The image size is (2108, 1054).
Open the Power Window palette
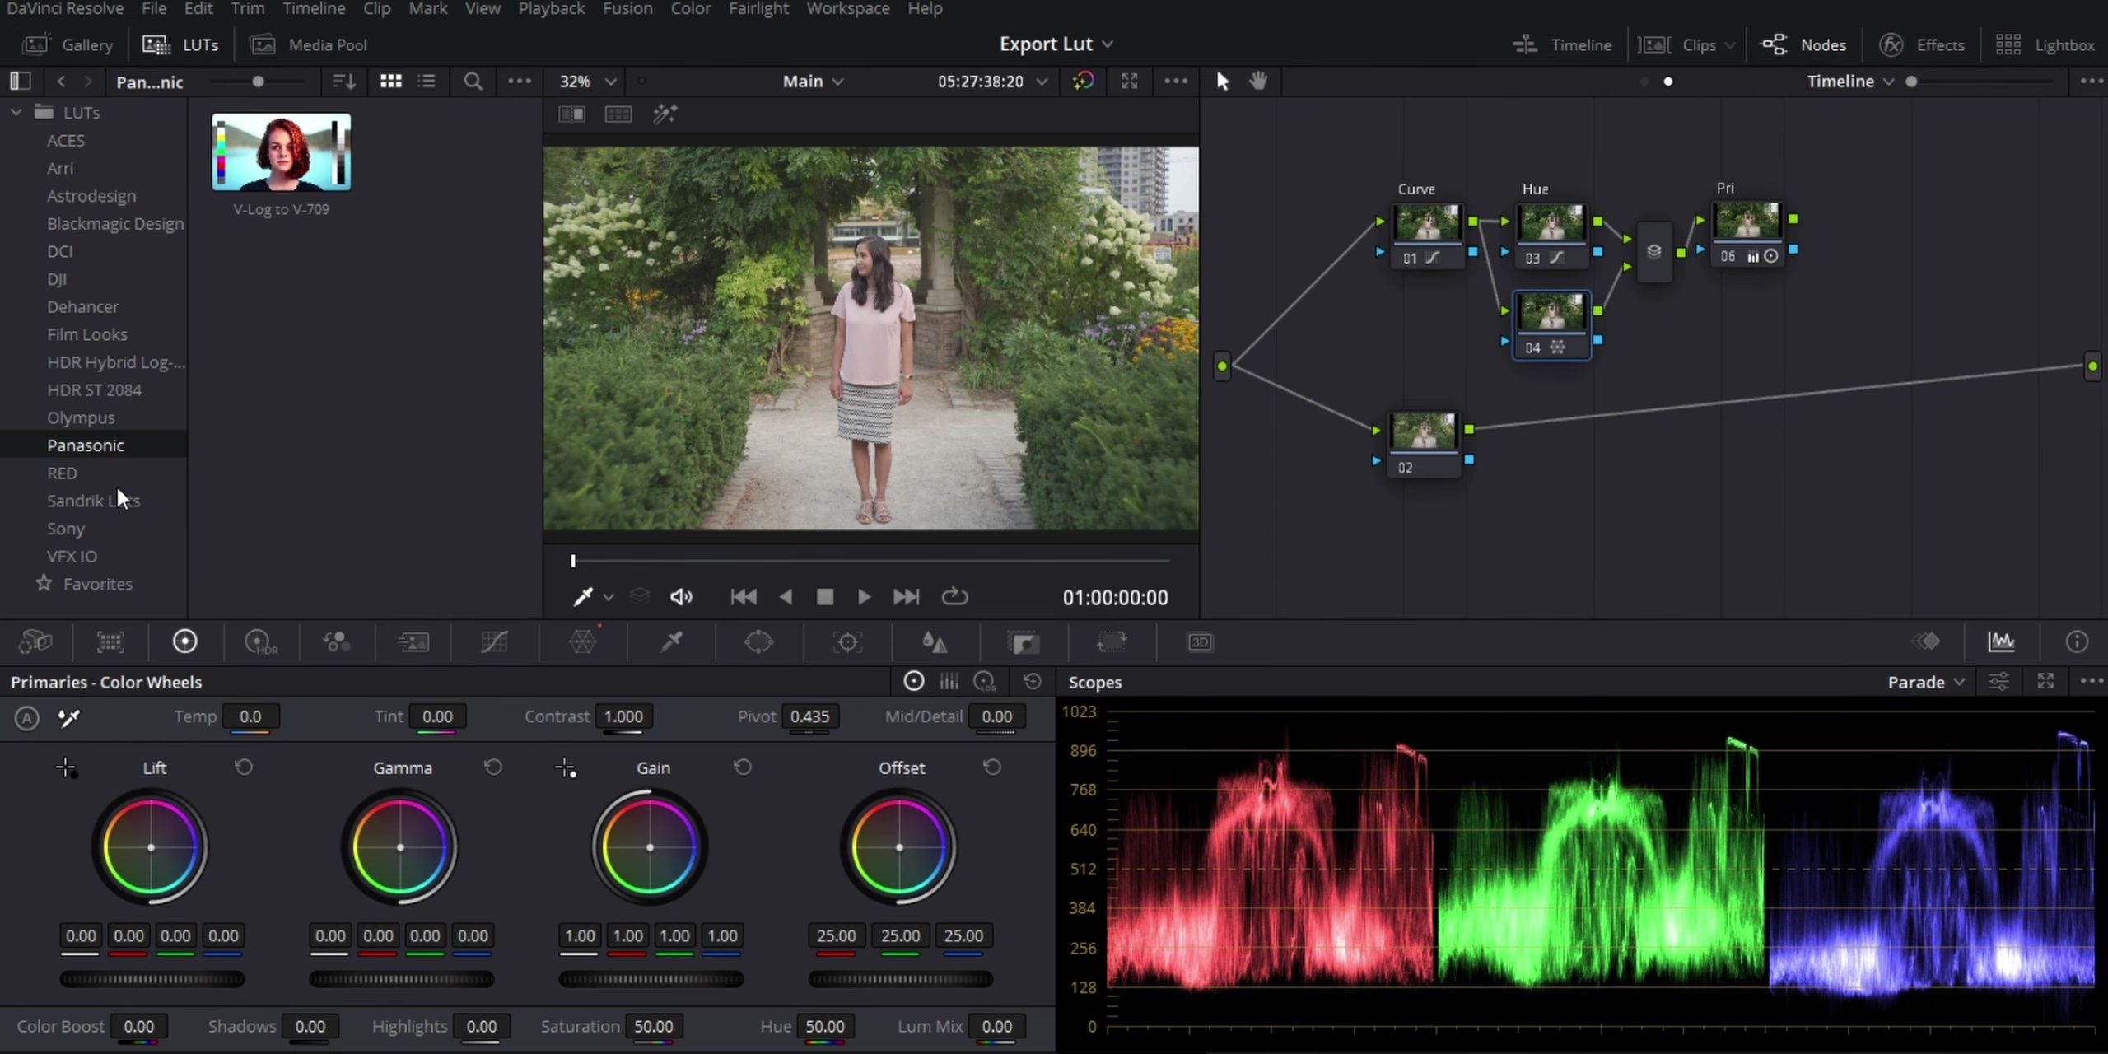pyautogui.click(x=758, y=641)
